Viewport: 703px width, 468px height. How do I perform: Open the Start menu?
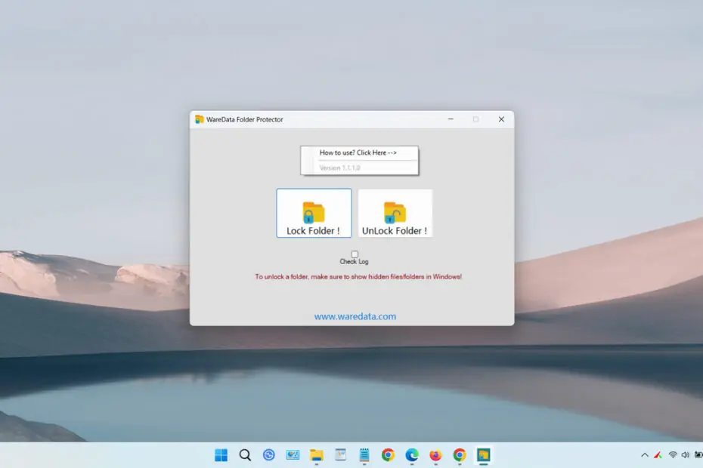221,455
